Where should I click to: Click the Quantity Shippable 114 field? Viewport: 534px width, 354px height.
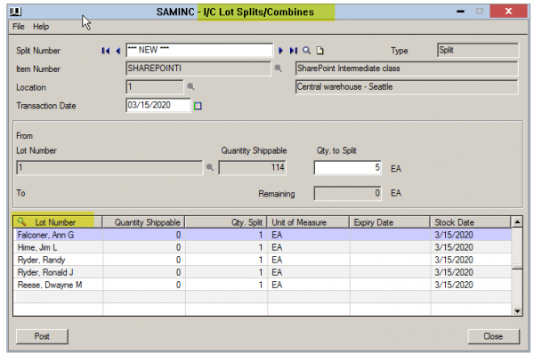click(x=253, y=167)
